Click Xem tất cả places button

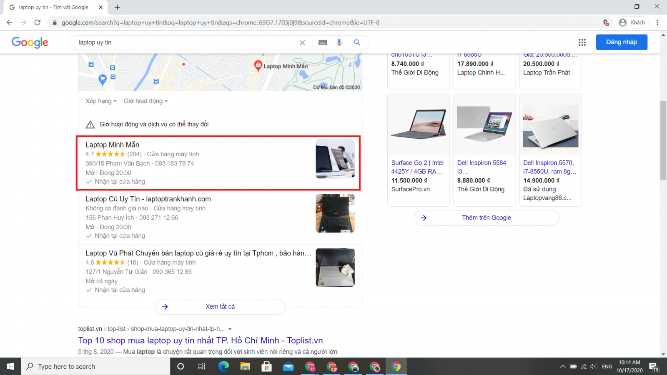pos(220,307)
